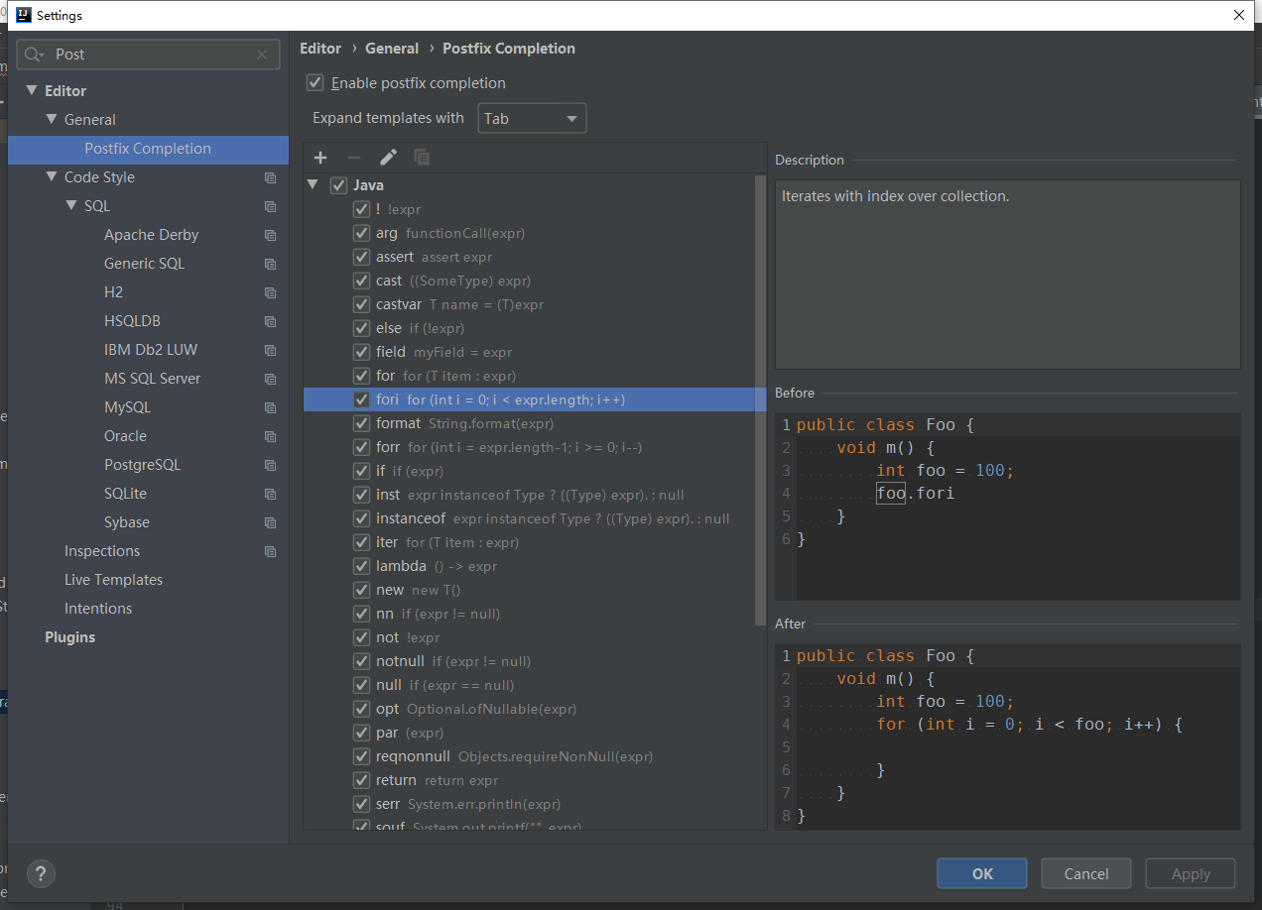The height and width of the screenshot is (910, 1262).
Task: Open the Expand templates with Tab dropdown
Action: pos(532,118)
